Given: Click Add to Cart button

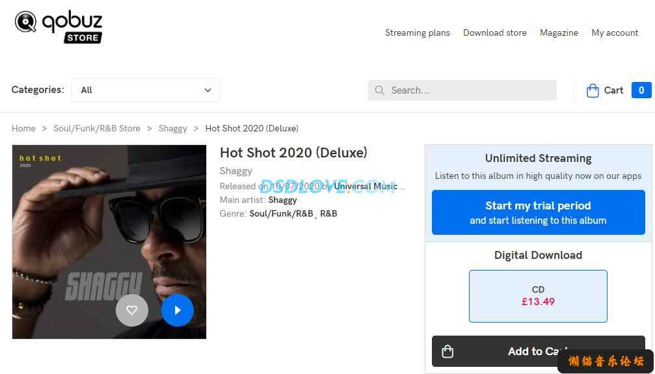Looking at the screenshot, I should (538, 351).
